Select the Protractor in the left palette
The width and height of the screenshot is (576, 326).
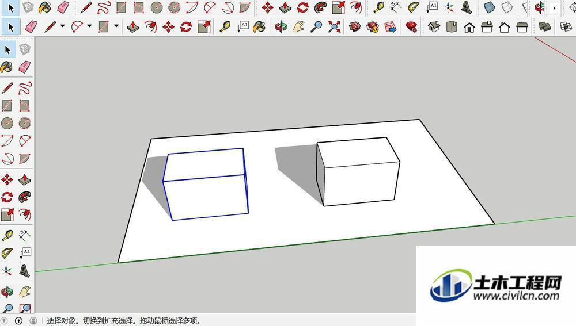(x=7, y=254)
